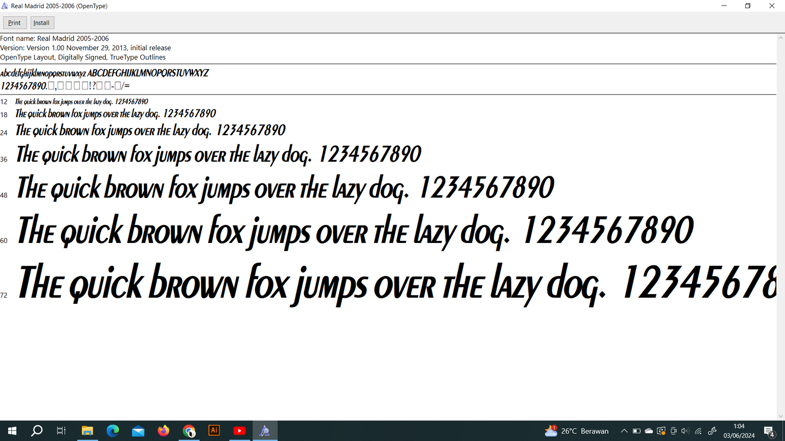Open the YouTube app in taskbar
This screenshot has height=441, width=785.
(x=240, y=431)
